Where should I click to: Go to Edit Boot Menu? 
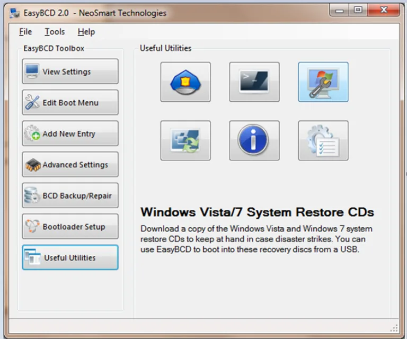[70, 102]
